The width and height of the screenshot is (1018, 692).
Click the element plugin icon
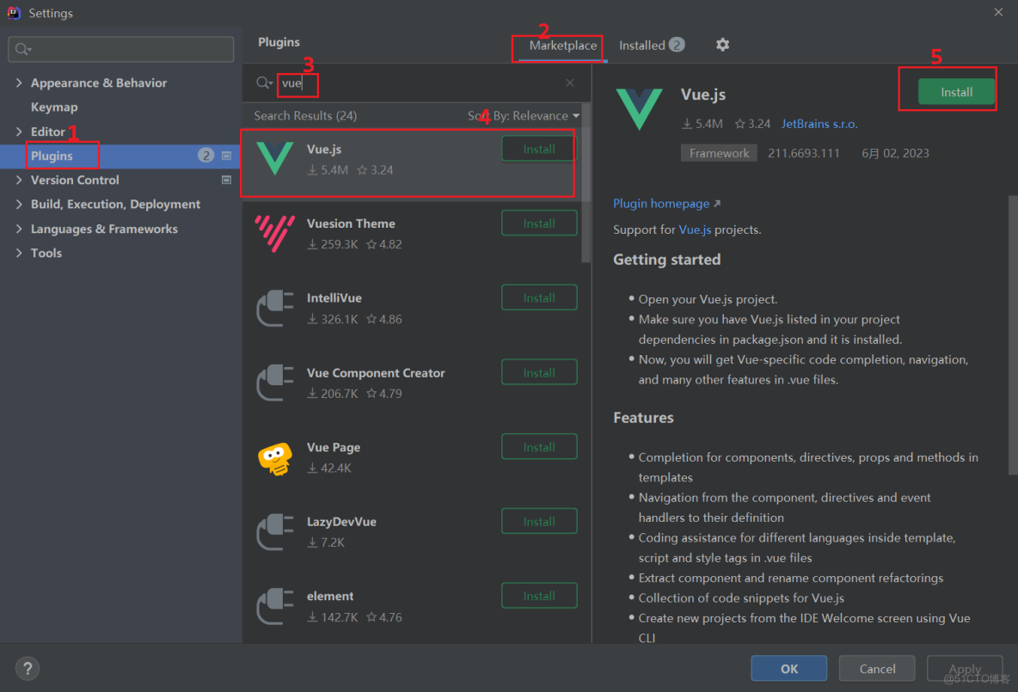tap(274, 606)
